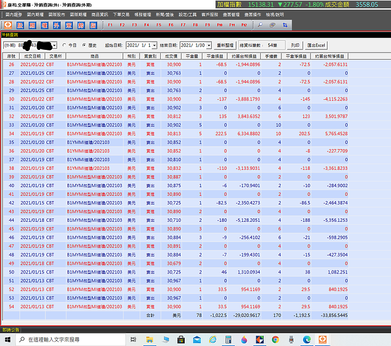Click the F9 shortcut toolbar button
The height and width of the screenshot is (346, 391).
[x=207, y=25]
